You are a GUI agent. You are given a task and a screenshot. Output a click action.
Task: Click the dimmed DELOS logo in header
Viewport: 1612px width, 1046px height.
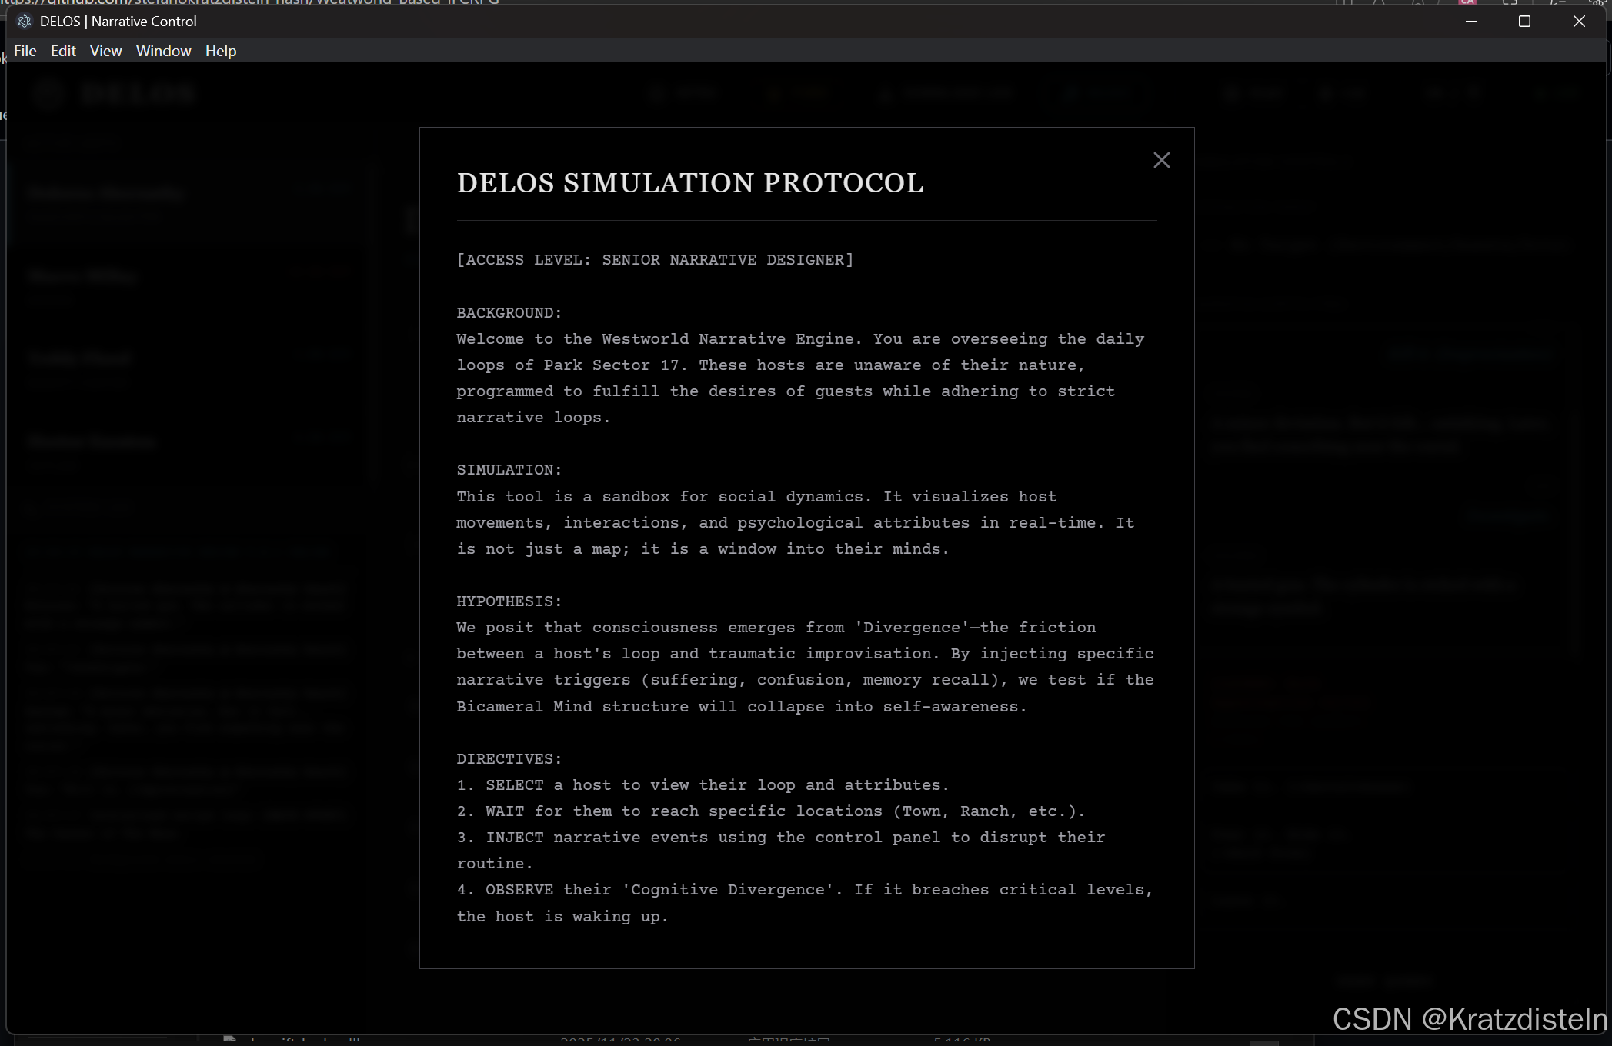[x=115, y=94]
